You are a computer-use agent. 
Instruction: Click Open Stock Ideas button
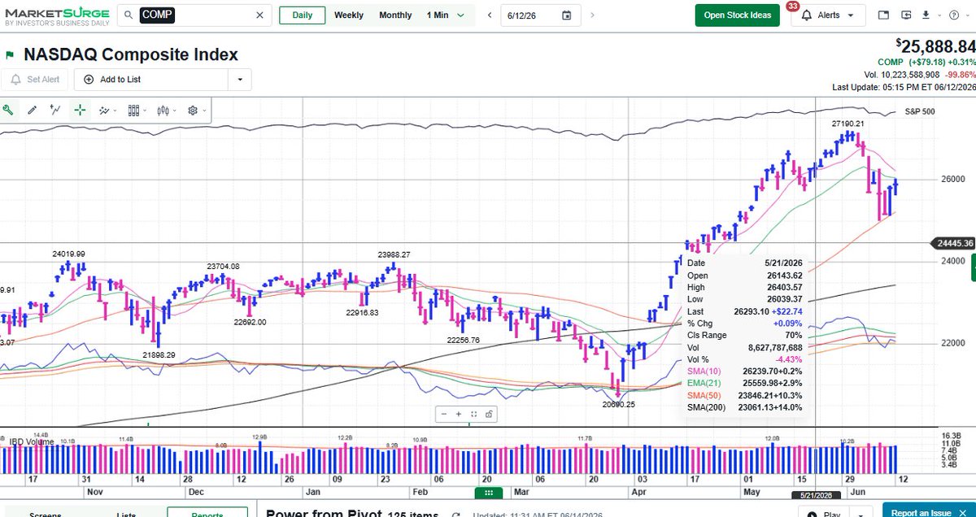click(x=737, y=15)
